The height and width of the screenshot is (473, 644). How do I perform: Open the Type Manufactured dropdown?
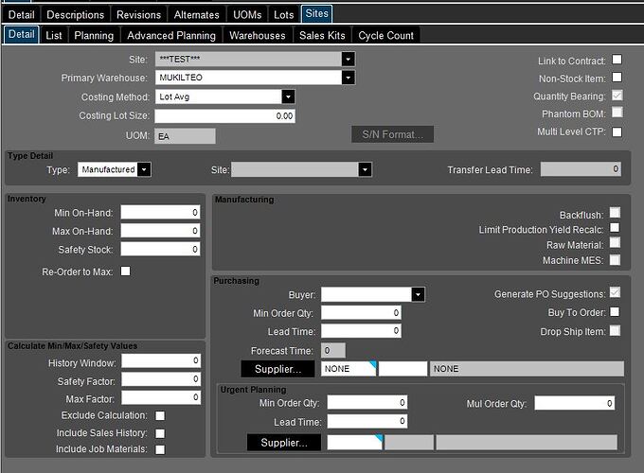click(x=144, y=169)
